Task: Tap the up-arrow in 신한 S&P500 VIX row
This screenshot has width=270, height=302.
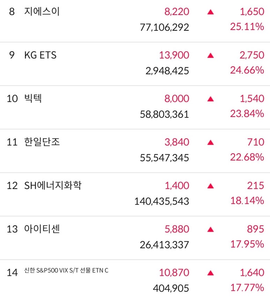Action: (x=211, y=273)
